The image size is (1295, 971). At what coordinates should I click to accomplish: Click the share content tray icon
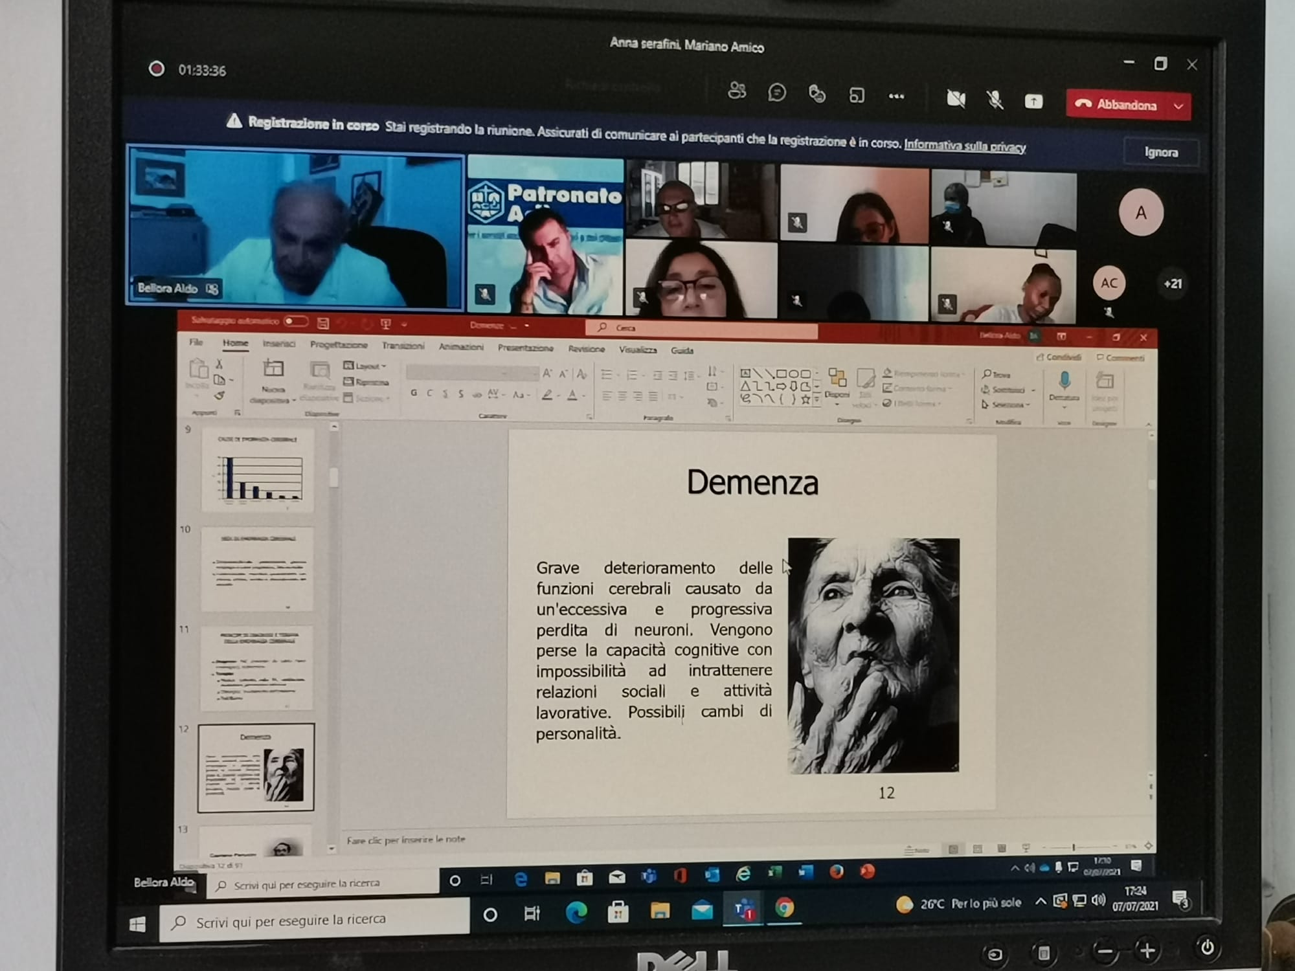(x=1033, y=101)
